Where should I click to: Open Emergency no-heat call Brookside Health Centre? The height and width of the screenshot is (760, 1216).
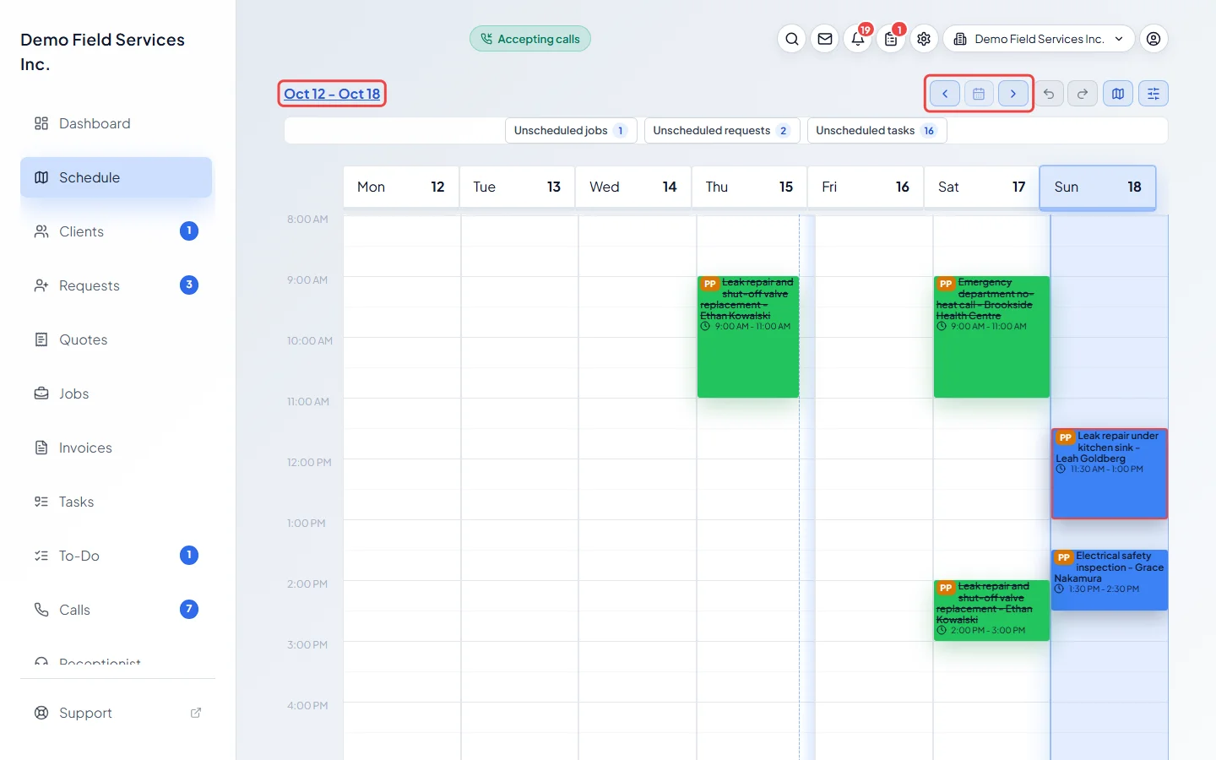tap(991, 337)
